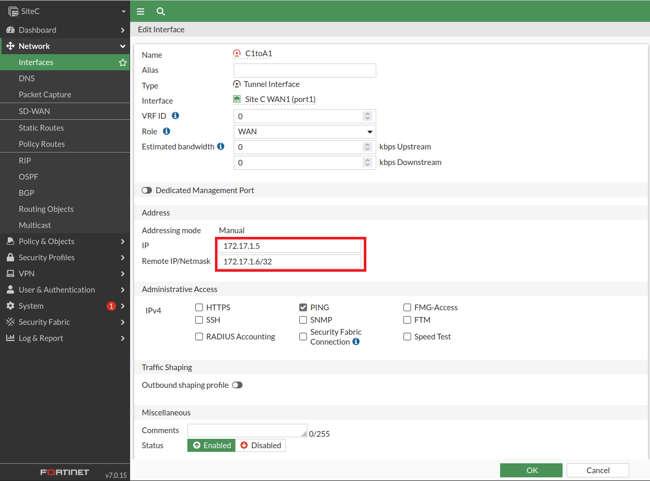Click kbps Upstream stepper arrows
Viewport: 650px width, 481px height.
coord(367,147)
